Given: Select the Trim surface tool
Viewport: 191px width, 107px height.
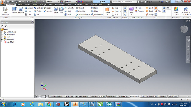Looking at the screenshot, I should click(x=158, y=11).
